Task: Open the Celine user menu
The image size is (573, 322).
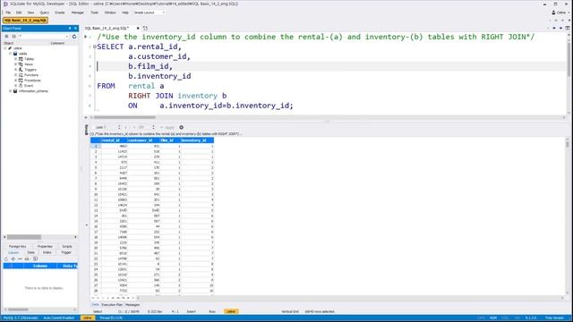Action: point(560,13)
